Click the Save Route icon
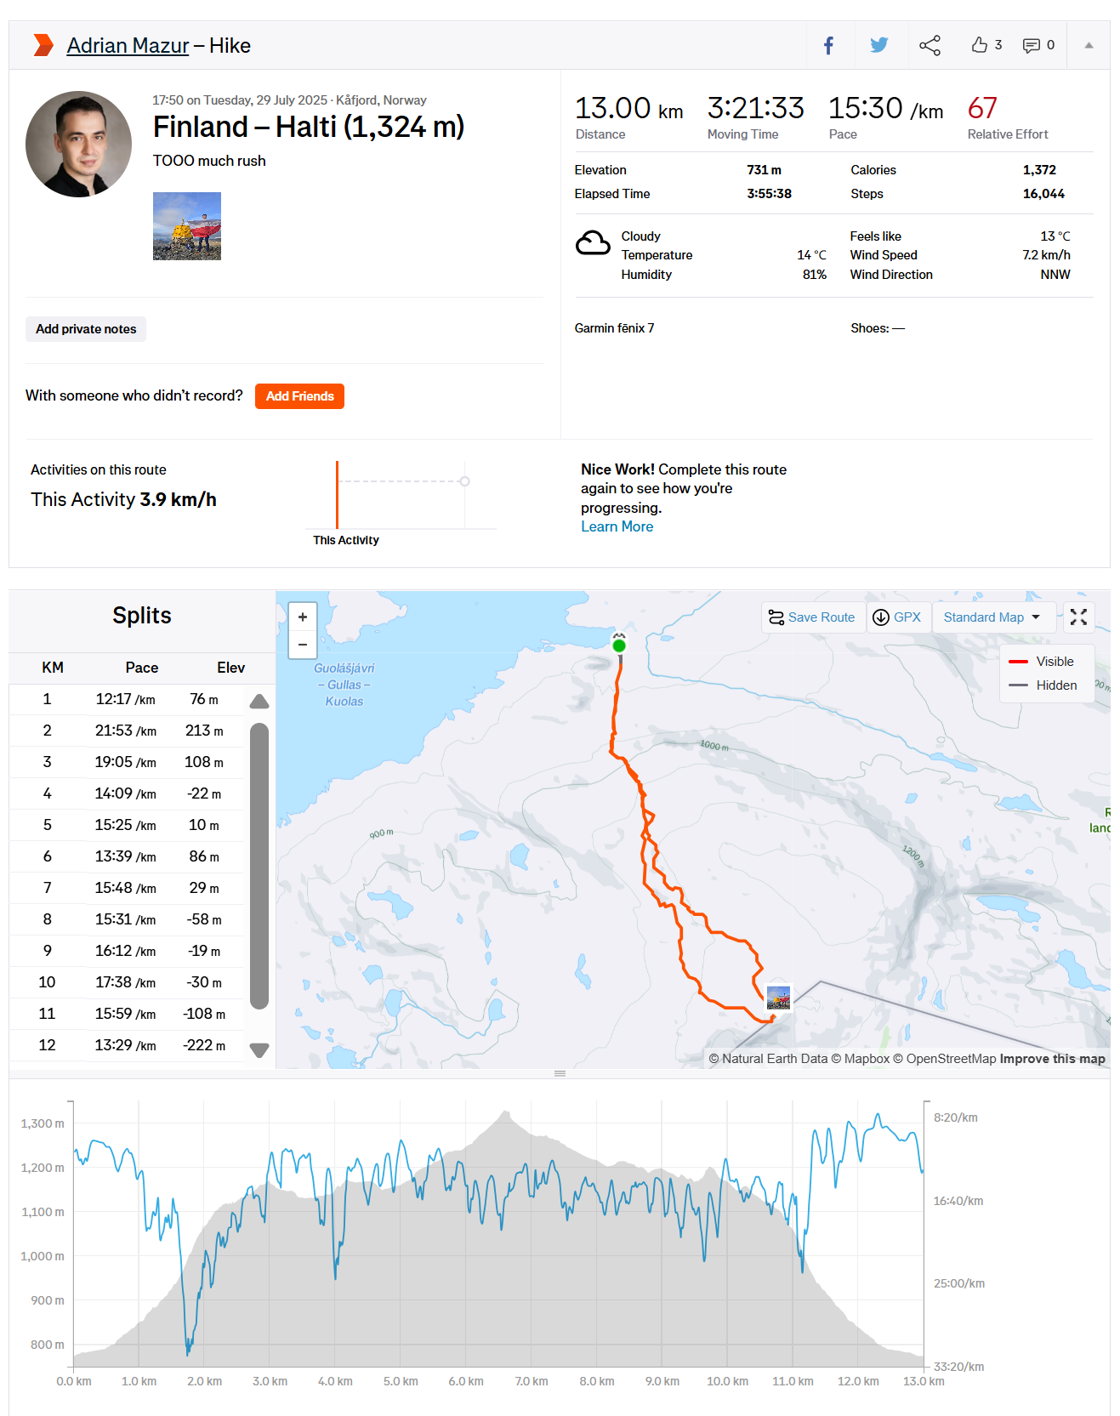This screenshot has width=1120, height=1416. coord(776,617)
